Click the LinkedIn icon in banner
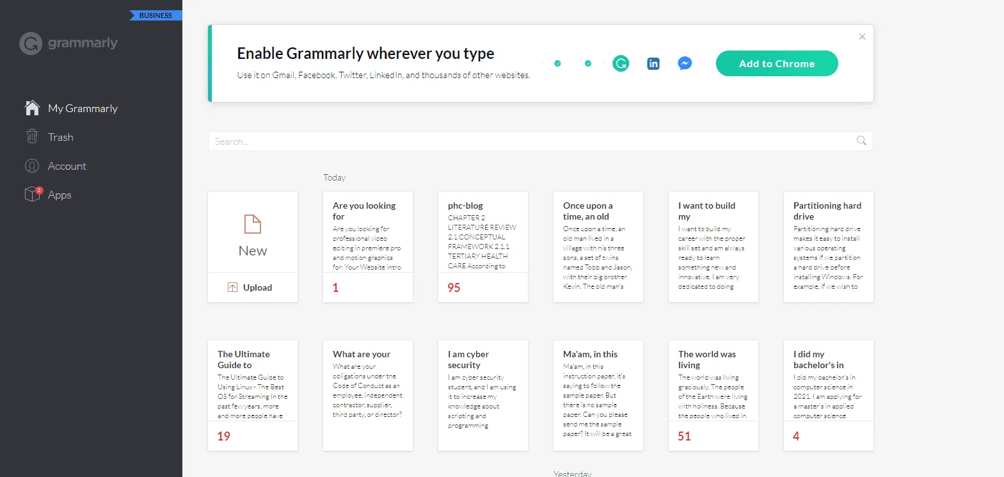Viewport: 1004px width, 477px height. click(653, 63)
